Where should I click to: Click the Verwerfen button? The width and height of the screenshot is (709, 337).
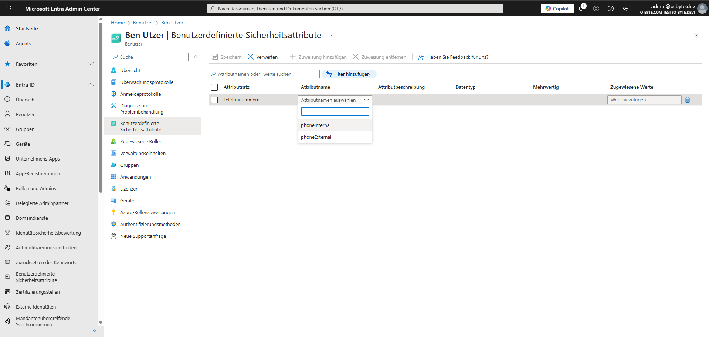tap(263, 57)
